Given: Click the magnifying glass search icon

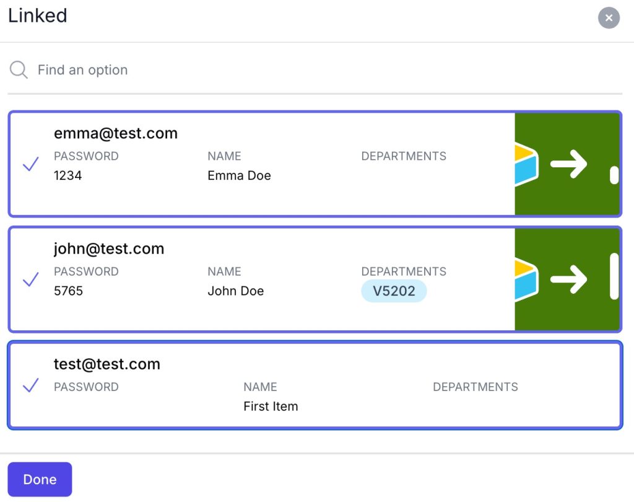Looking at the screenshot, I should [x=19, y=70].
